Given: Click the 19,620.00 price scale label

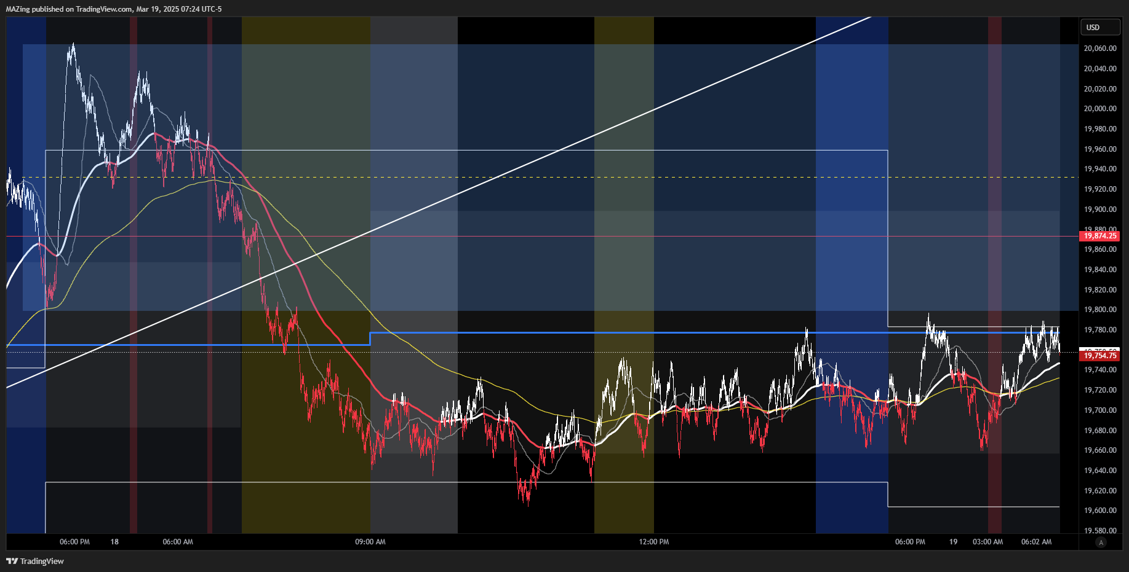Looking at the screenshot, I should (1100, 491).
